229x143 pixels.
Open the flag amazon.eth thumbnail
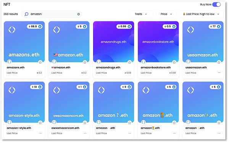(69, 42)
